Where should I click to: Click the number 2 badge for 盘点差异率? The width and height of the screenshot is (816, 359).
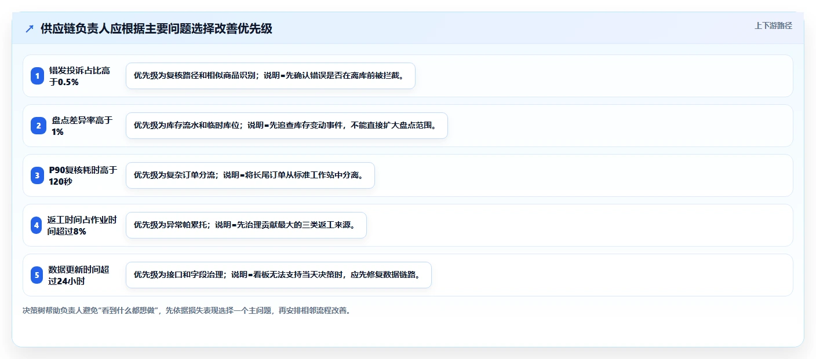38,126
